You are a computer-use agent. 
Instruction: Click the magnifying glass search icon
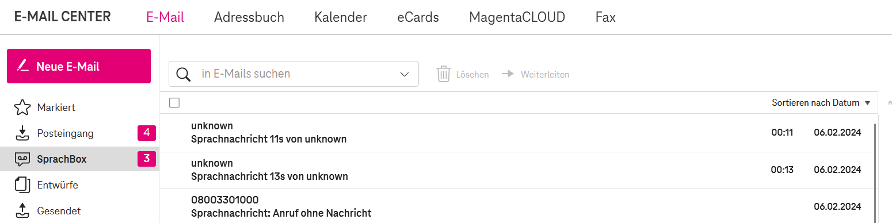pyautogui.click(x=184, y=74)
